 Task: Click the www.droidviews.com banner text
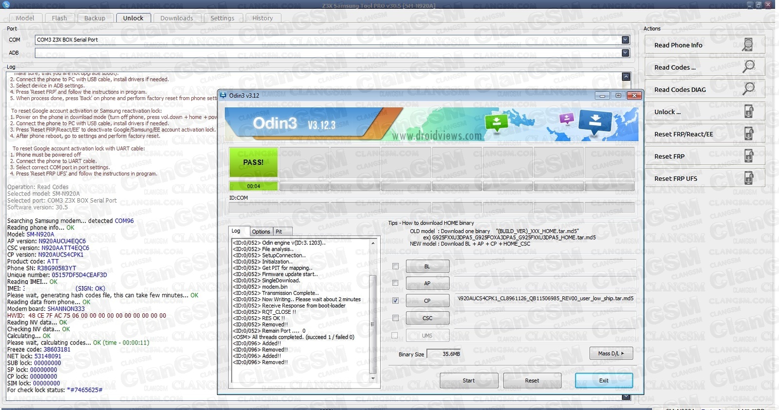coord(437,136)
